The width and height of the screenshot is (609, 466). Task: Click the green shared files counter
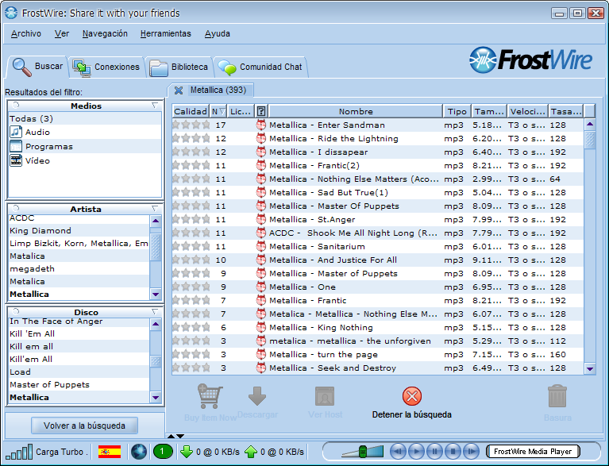click(x=163, y=452)
